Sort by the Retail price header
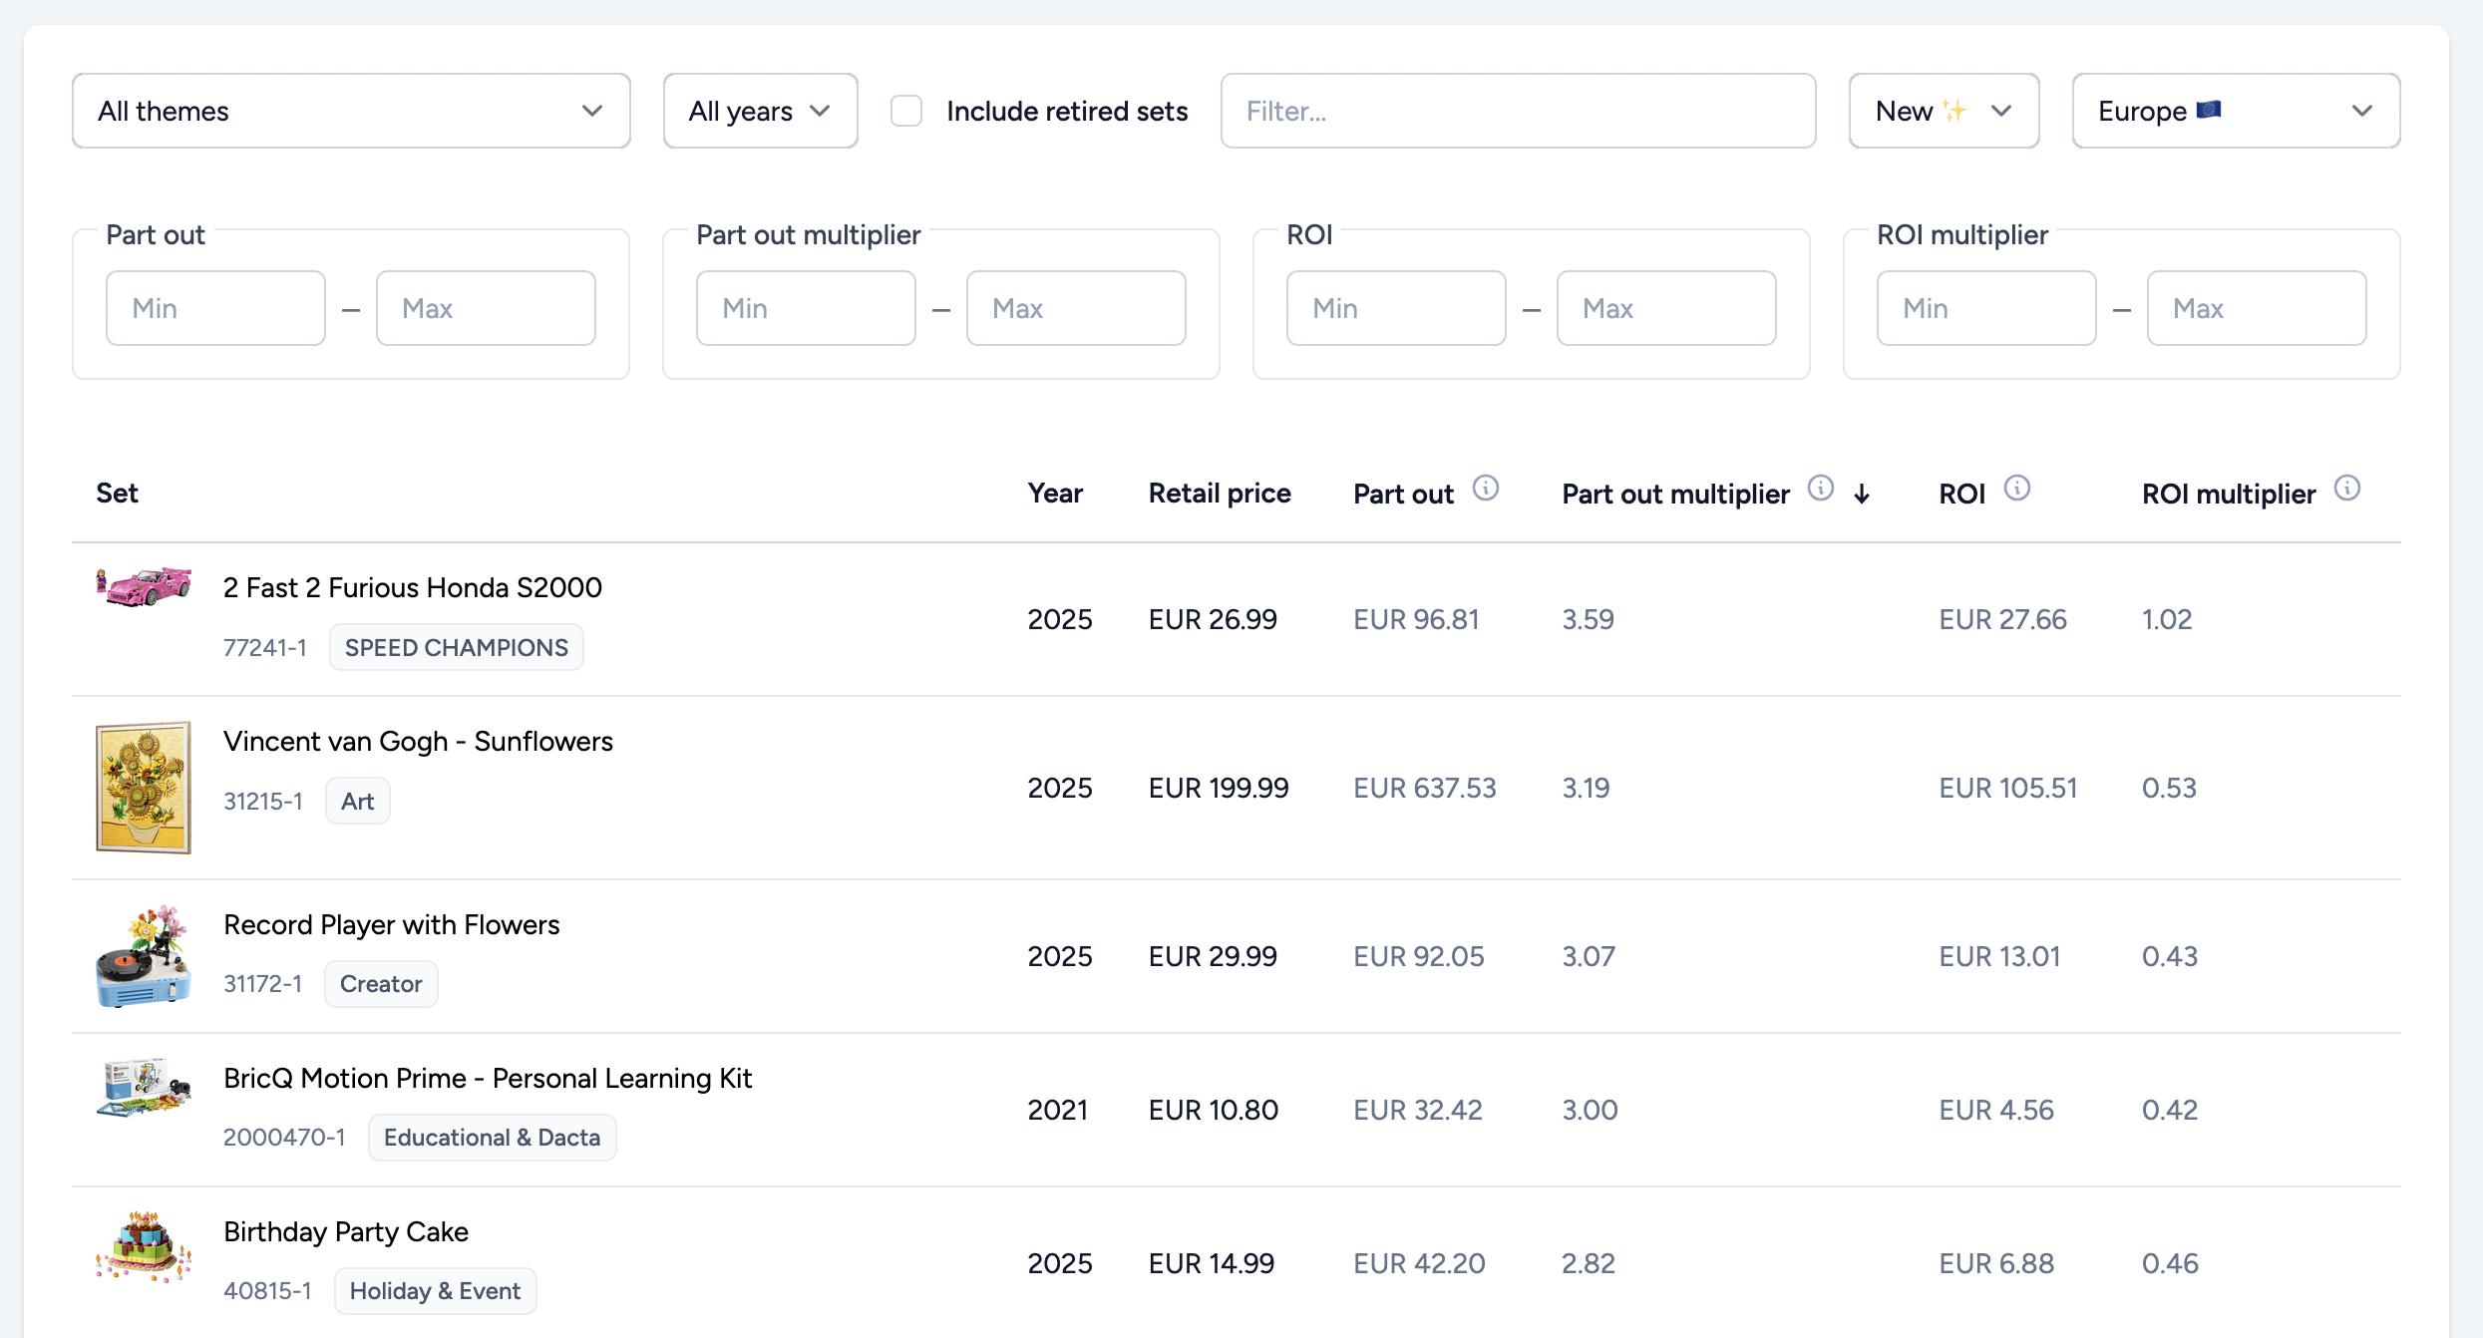This screenshot has width=2483, height=1338. [1220, 494]
